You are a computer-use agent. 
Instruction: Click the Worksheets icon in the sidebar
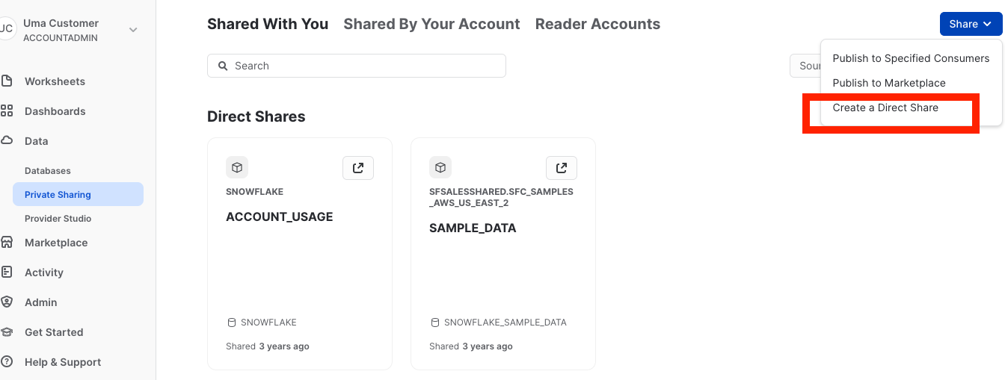(x=7, y=81)
